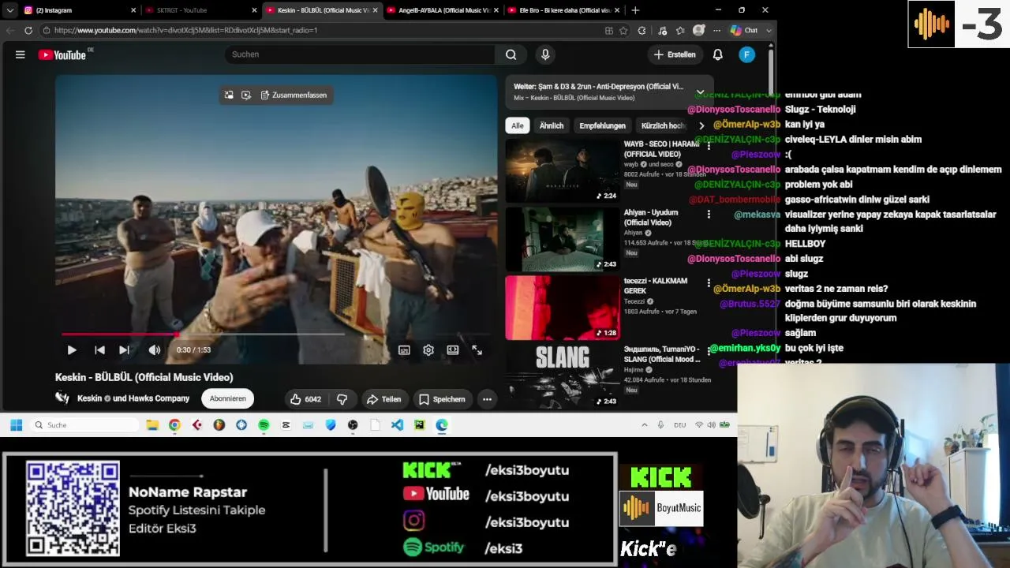Mute the video player volume
This screenshot has width=1010, height=568.
point(154,350)
